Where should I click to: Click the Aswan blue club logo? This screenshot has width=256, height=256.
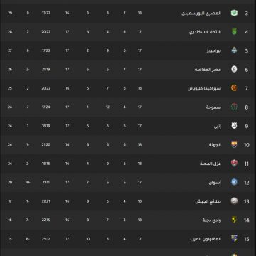[234, 182]
